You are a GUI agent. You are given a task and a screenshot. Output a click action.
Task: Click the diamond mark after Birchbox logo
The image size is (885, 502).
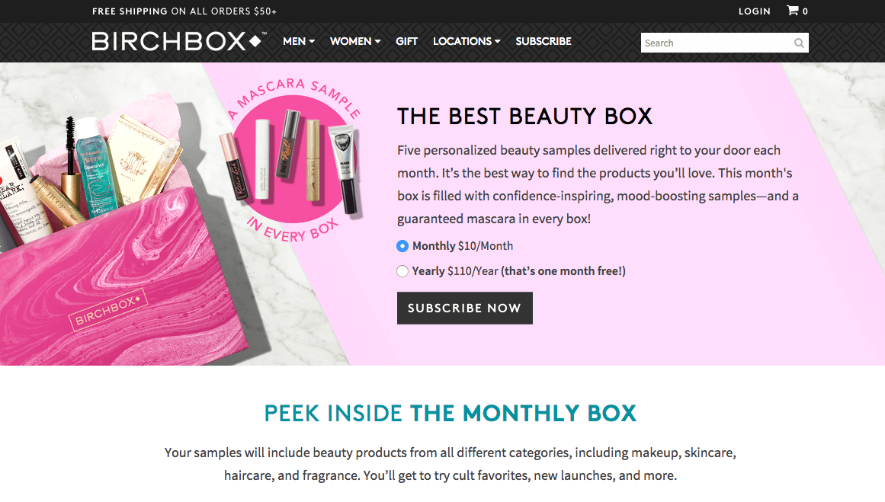pos(255,41)
